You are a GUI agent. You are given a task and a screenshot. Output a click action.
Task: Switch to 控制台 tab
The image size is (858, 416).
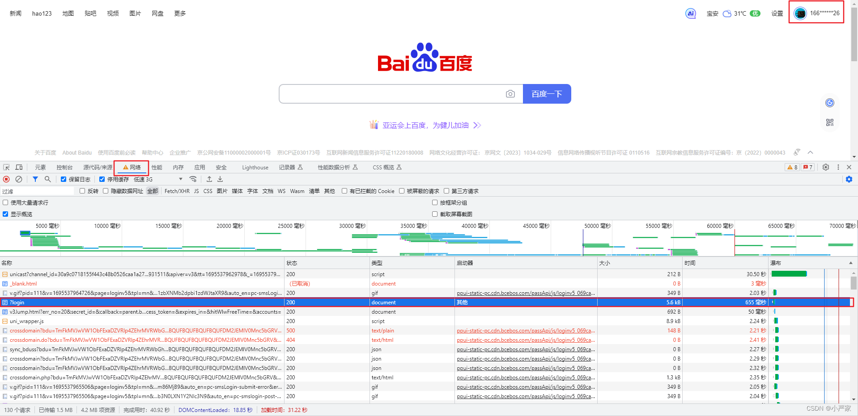[x=64, y=167]
